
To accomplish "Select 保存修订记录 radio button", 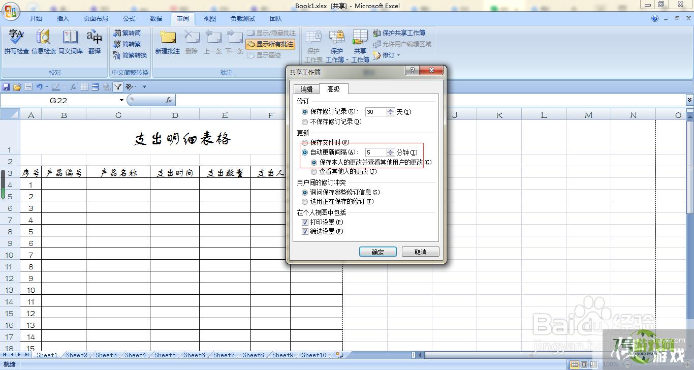I will [305, 112].
